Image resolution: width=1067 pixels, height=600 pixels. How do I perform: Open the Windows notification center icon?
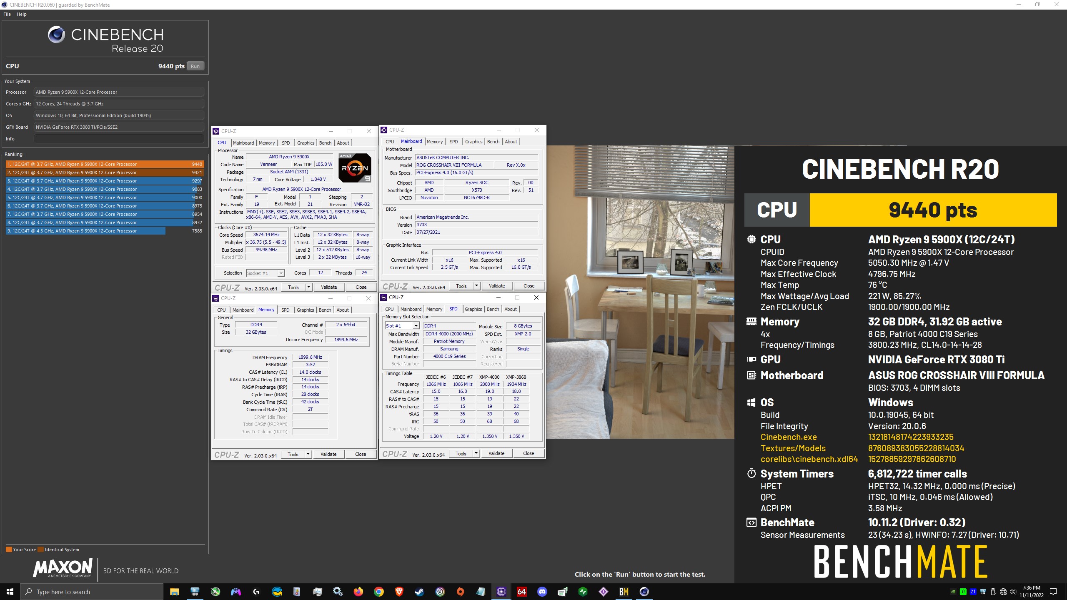[1053, 592]
